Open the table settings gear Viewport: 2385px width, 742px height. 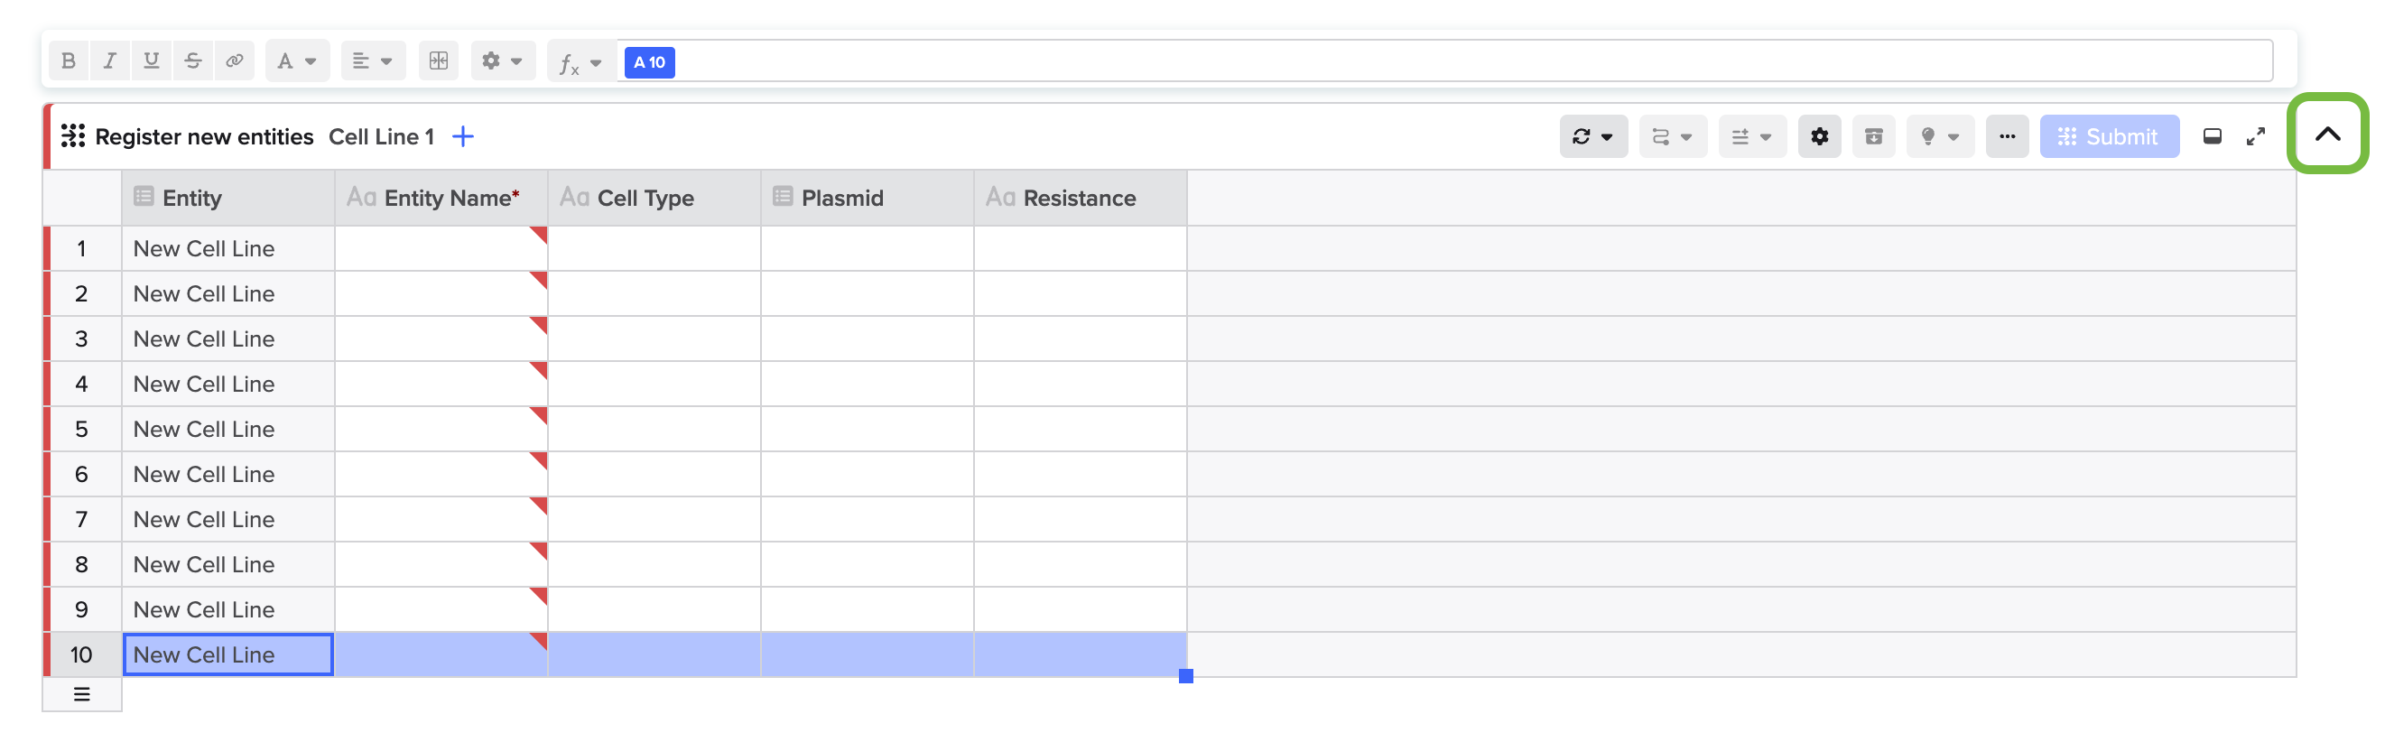tap(1818, 136)
